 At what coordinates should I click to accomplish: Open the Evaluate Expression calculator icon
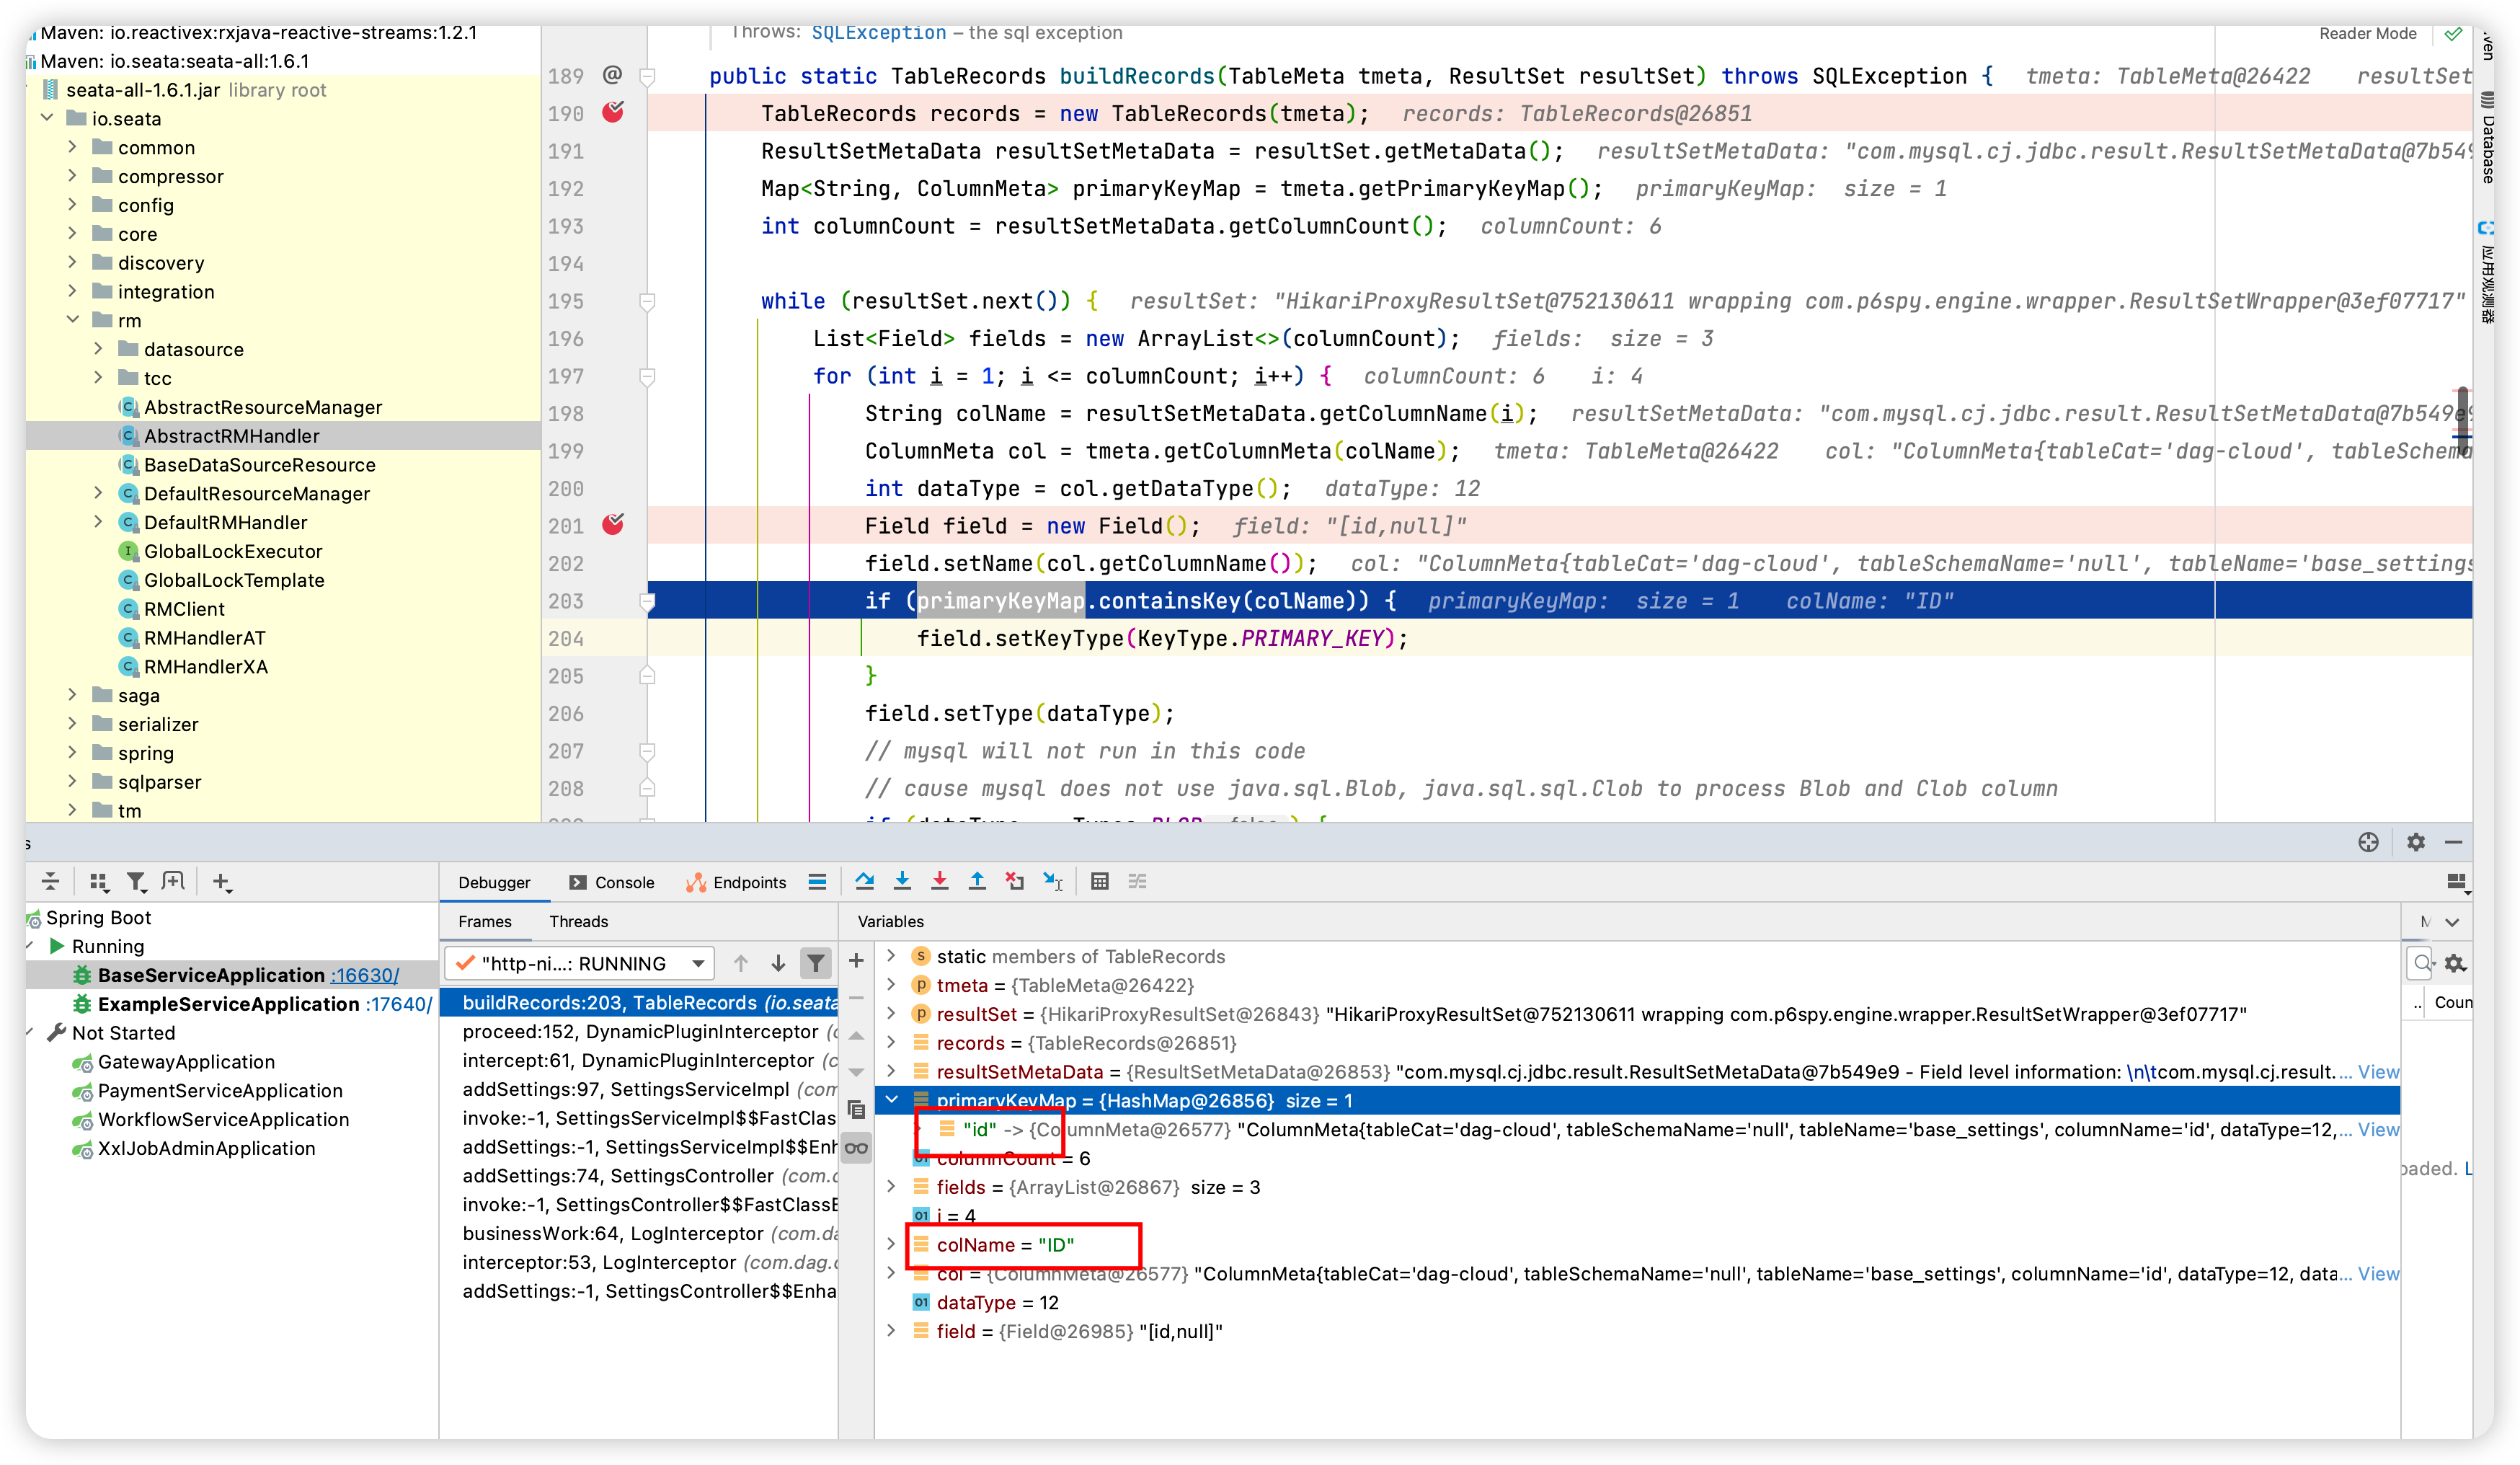pyautogui.click(x=1099, y=881)
